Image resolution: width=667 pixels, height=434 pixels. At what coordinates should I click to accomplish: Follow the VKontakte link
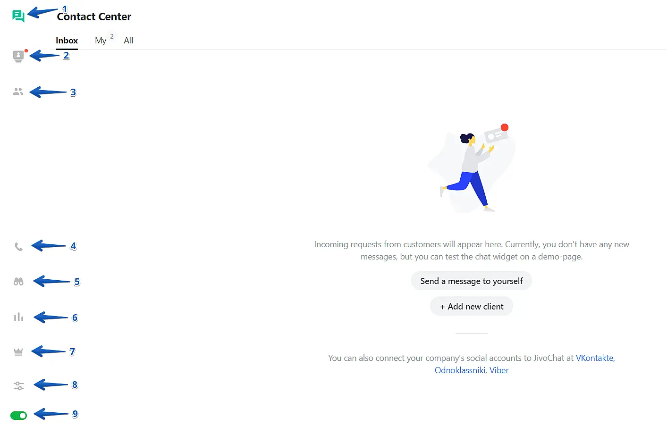(595, 358)
